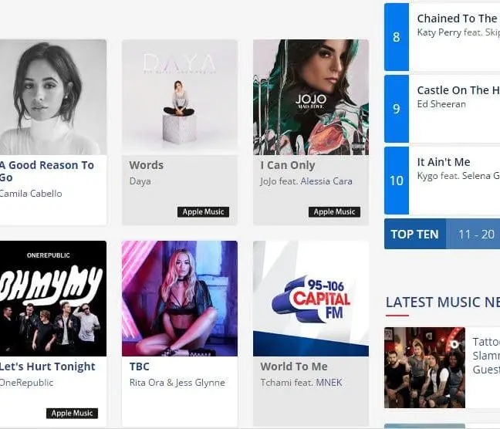Viewport: 500px width, 429px height.
Task: Switch to the 11 - 20 chart tab
Action: [x=476, y=234]
